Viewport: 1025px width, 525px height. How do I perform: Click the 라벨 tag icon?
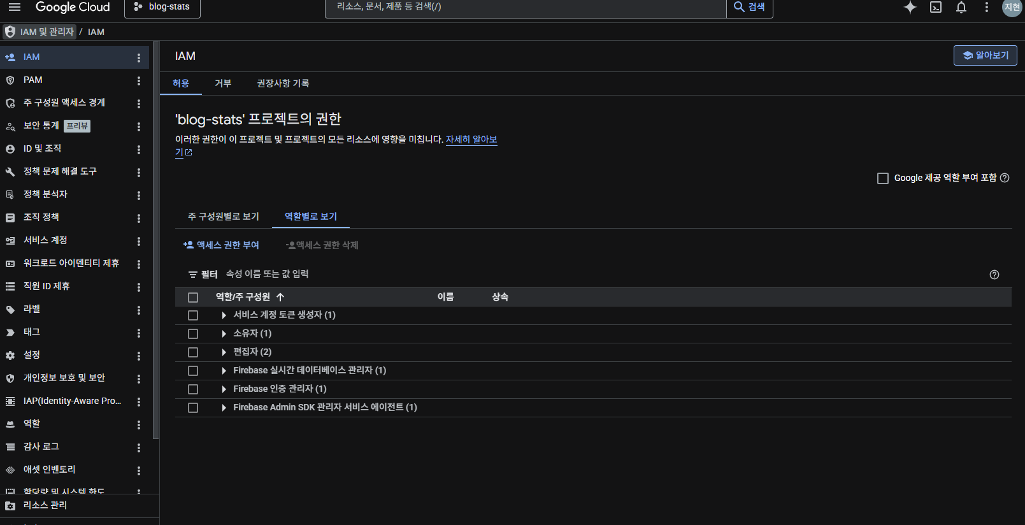pyautogui.click(x=10, y=310)
